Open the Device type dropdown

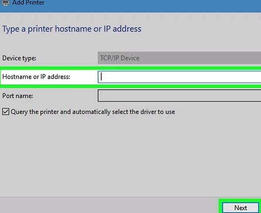tap(179, 58)
